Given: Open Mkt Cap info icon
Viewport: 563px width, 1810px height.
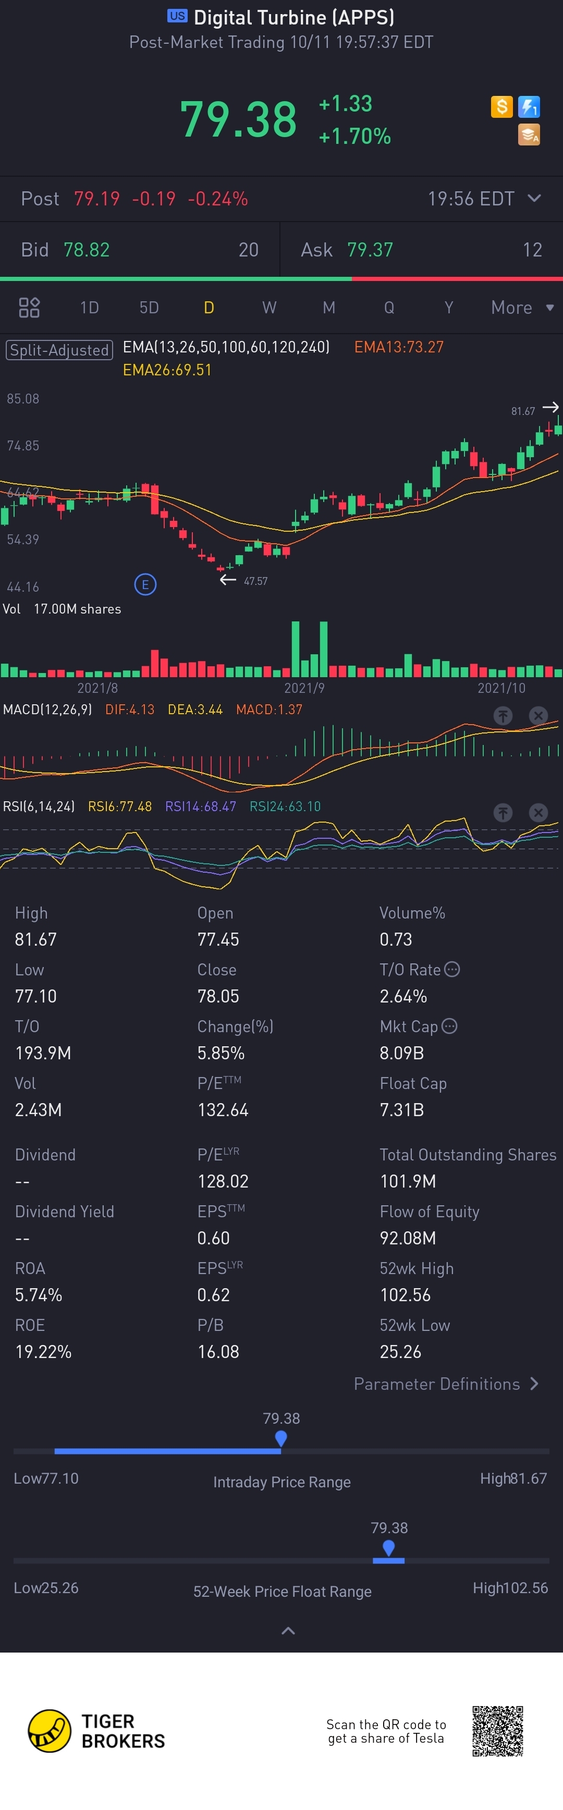Looking at the screenshot, I should pyautogui.click(x=450, y=1026).
